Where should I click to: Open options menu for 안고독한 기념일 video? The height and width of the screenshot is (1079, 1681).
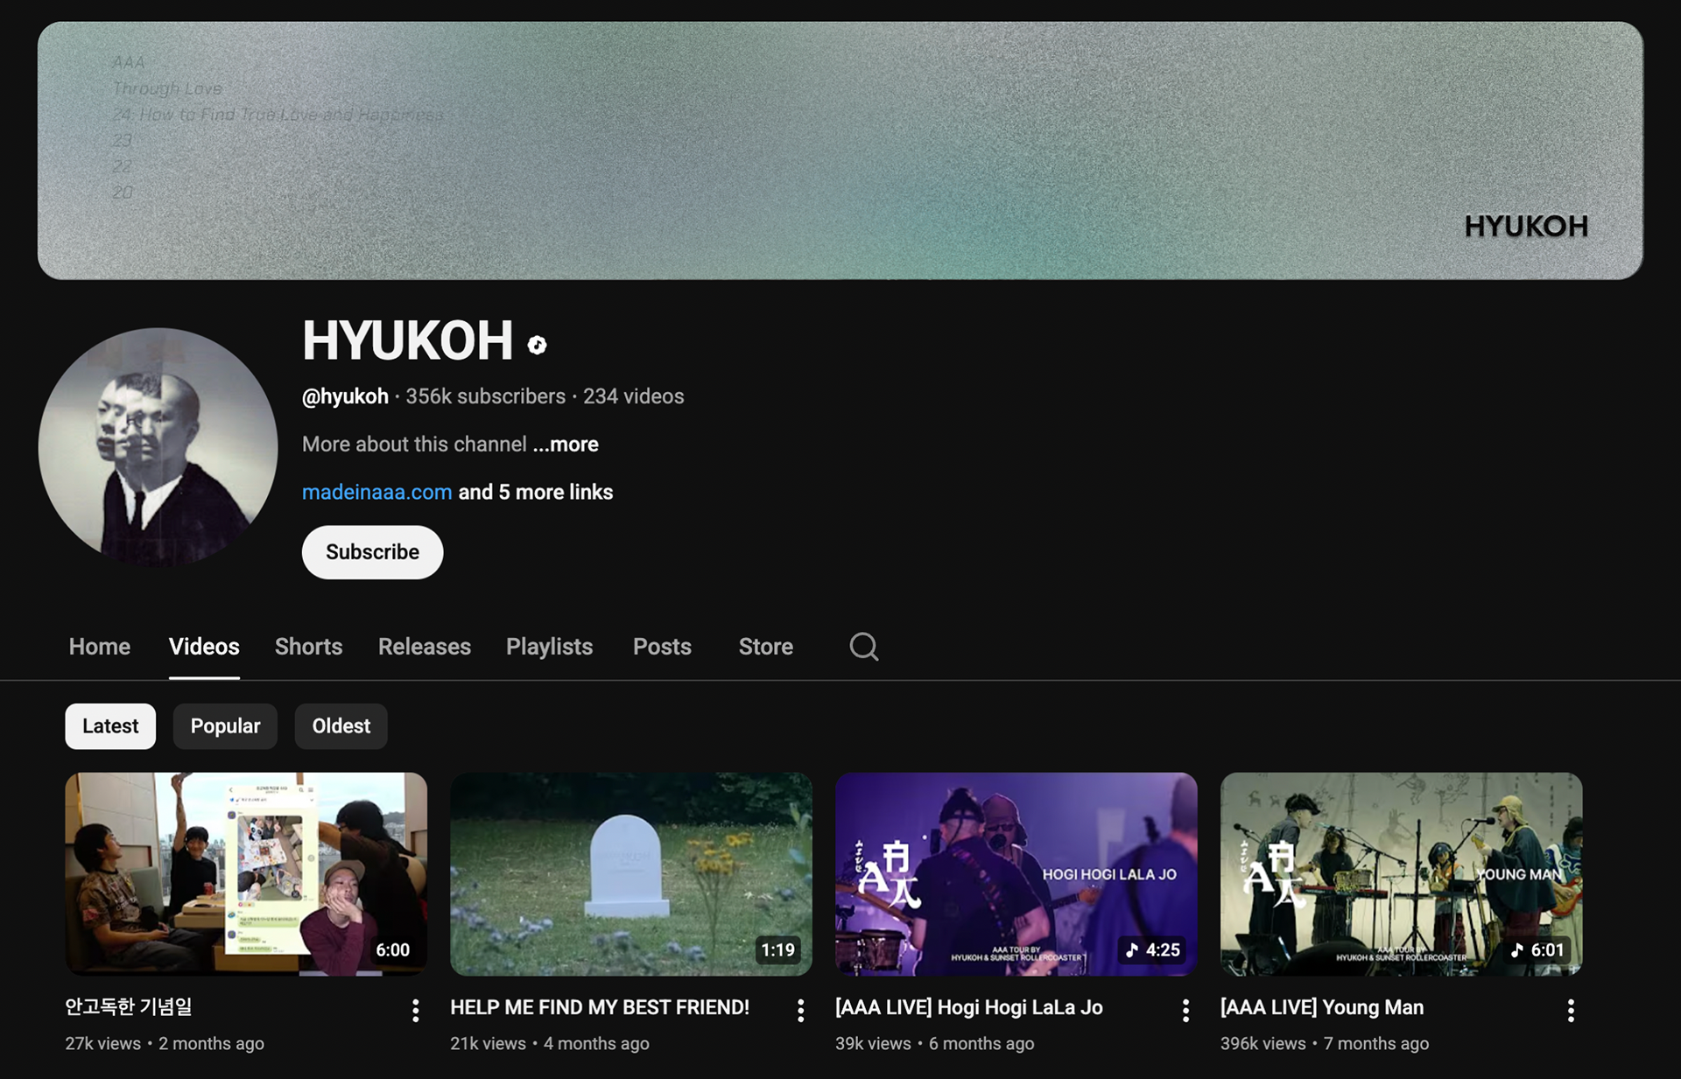(x=415, y=1011)
